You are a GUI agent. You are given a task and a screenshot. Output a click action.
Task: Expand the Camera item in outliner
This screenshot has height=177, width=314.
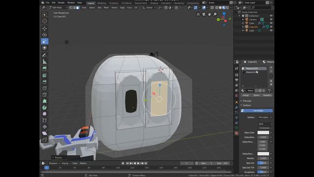pos(243,20)
